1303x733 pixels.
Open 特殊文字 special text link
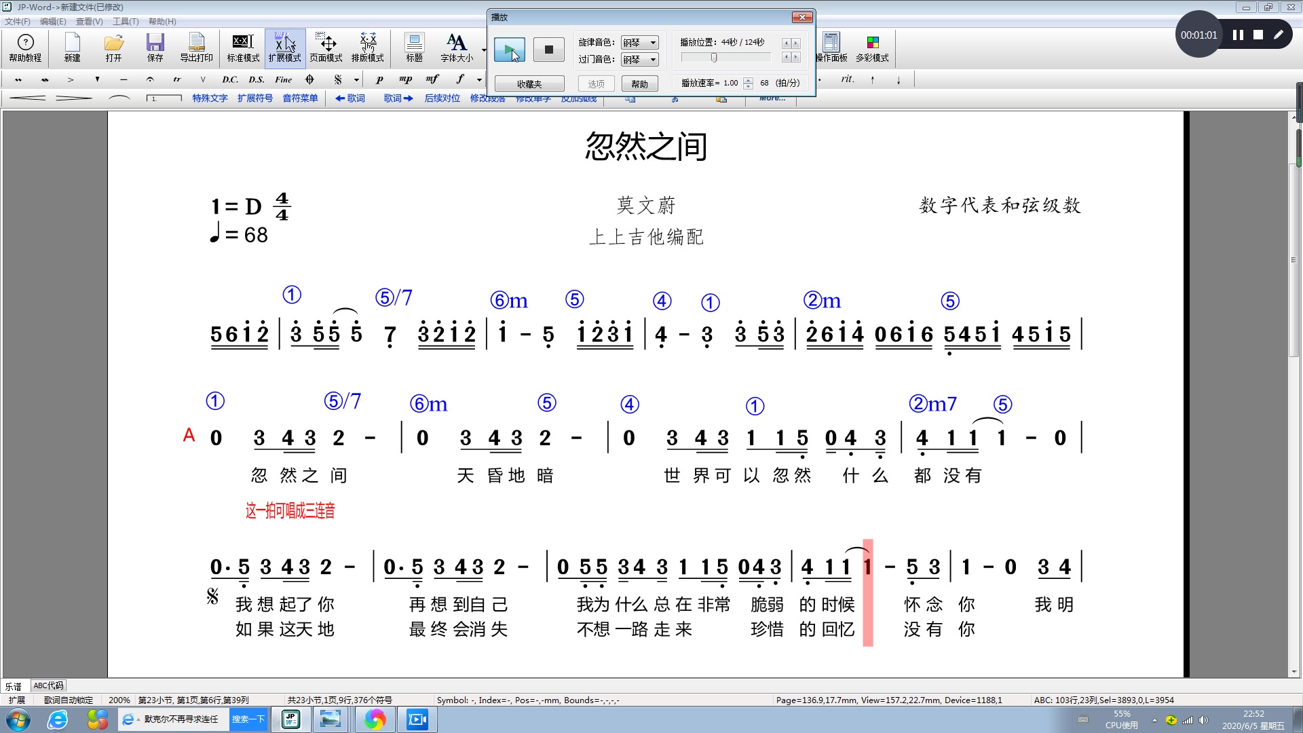(x=210, y=98)
